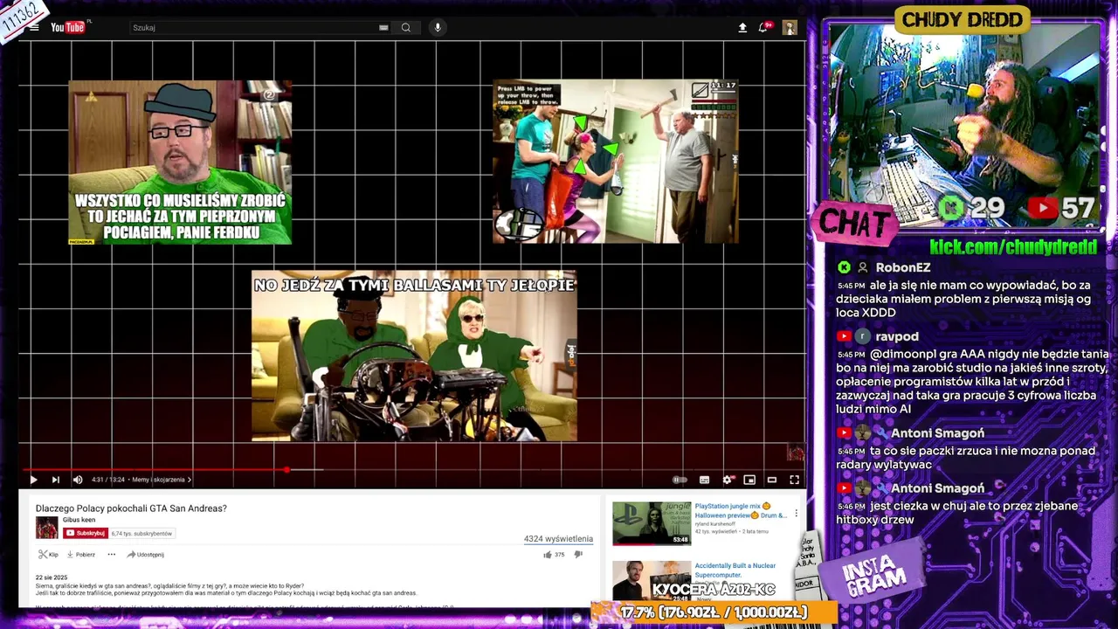Open the on-screen keyboard in search bar
The height and width of the screenshot is (629, 1118).
(383, 27)
